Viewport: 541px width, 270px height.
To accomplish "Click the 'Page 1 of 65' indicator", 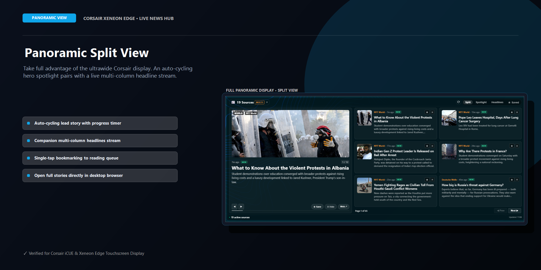I will (361, 211).
